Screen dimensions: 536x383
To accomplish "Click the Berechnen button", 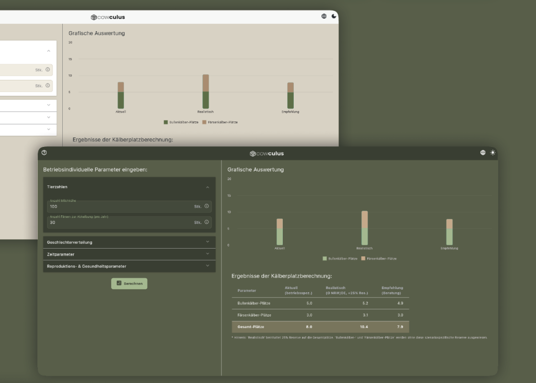I will pyautogui.click(x=129, y=283).
